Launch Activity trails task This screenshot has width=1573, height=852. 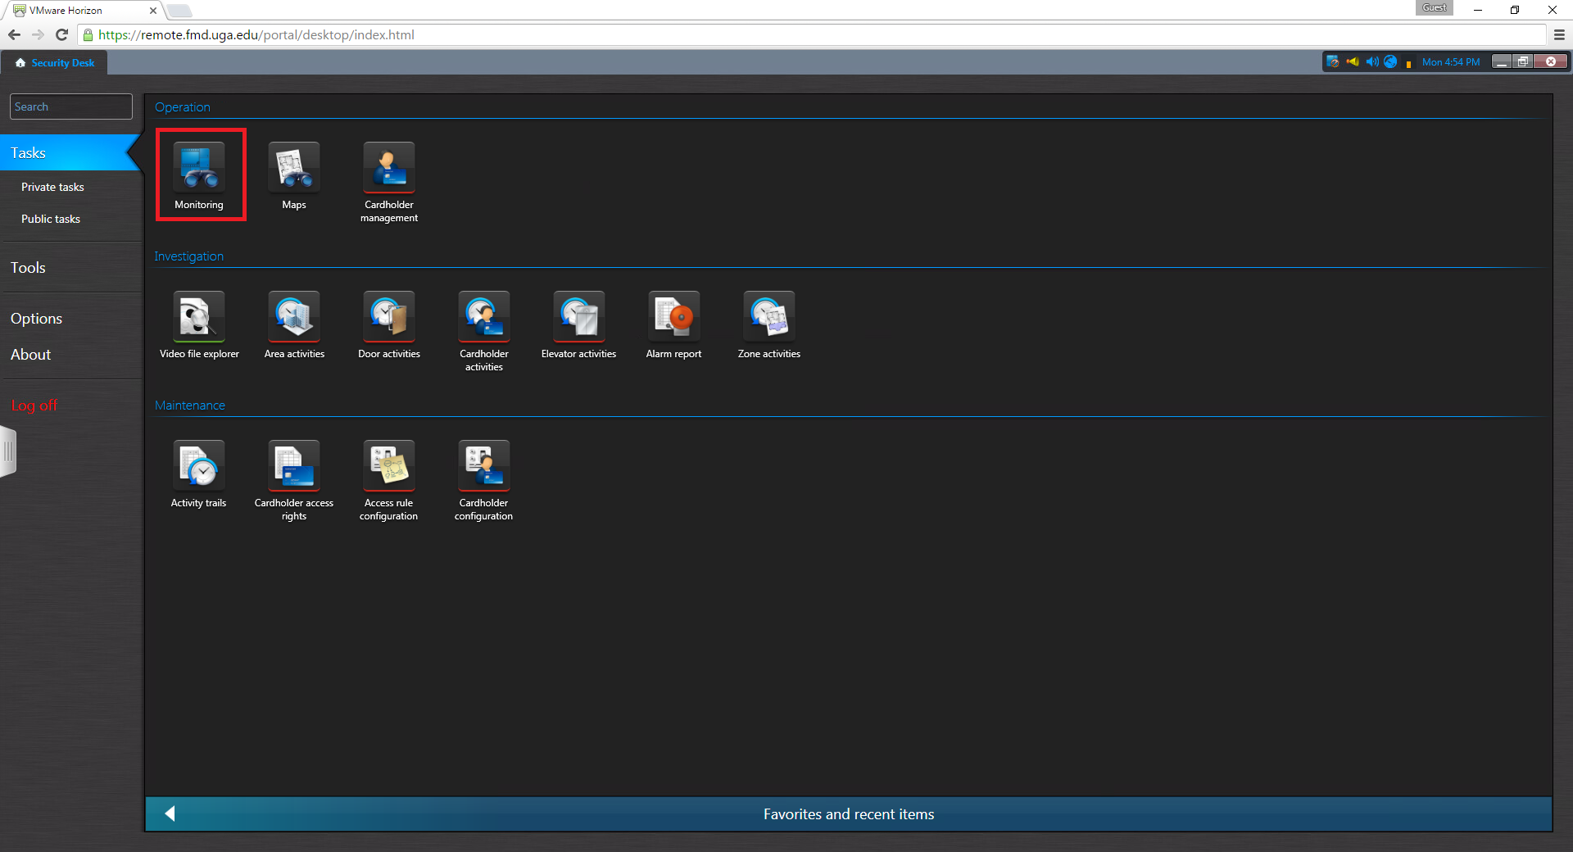[x=199, y=466]
